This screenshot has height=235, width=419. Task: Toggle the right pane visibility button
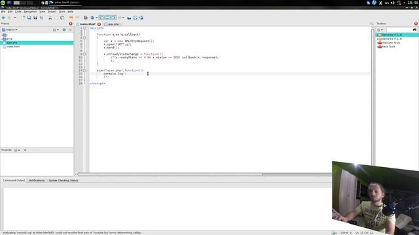[x=113, y=18]
